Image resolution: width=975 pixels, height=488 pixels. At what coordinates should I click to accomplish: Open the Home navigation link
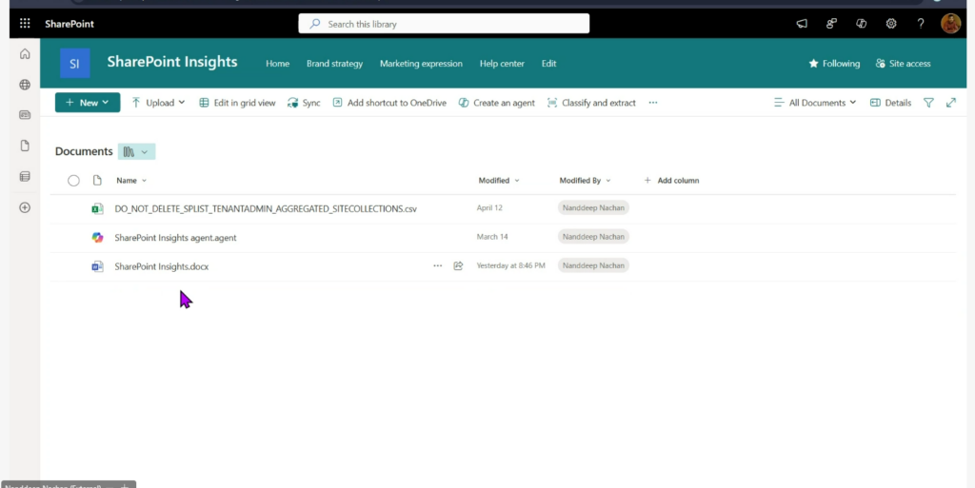[277, 64]
